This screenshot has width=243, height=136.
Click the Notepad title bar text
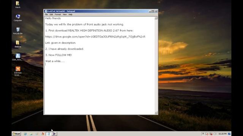click(61, 11)
